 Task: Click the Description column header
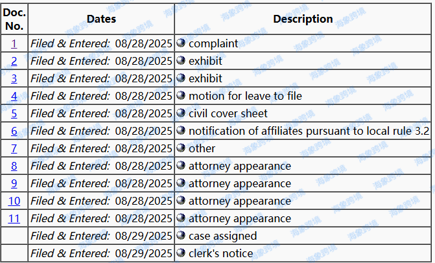[303, 19]
